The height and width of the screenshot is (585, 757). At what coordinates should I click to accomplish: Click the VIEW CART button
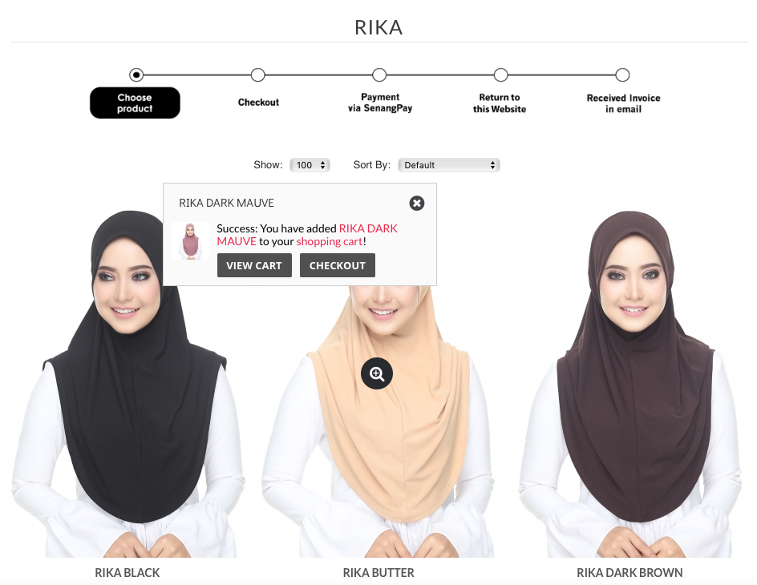tap(254, 265)
